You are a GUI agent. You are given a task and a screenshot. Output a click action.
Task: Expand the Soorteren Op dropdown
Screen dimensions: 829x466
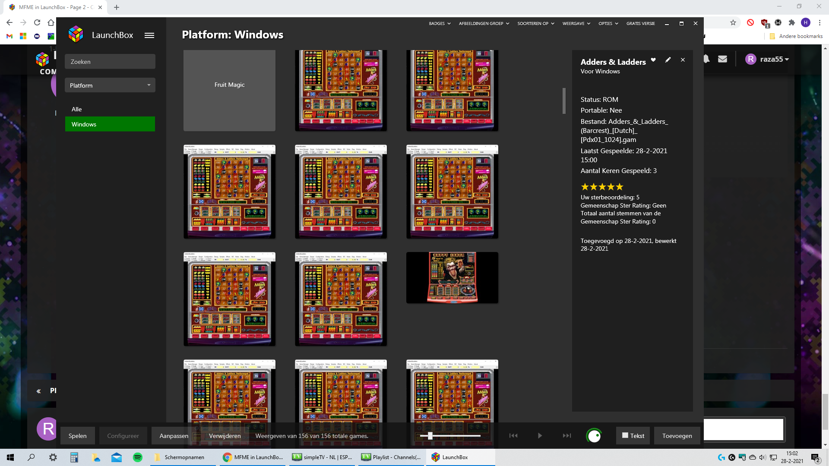pyautogui.click(x=536, y=23)
